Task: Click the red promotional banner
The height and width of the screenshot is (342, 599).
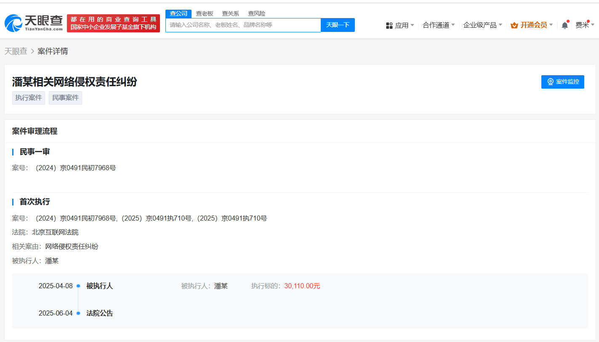Action: [x=113, y=23]
